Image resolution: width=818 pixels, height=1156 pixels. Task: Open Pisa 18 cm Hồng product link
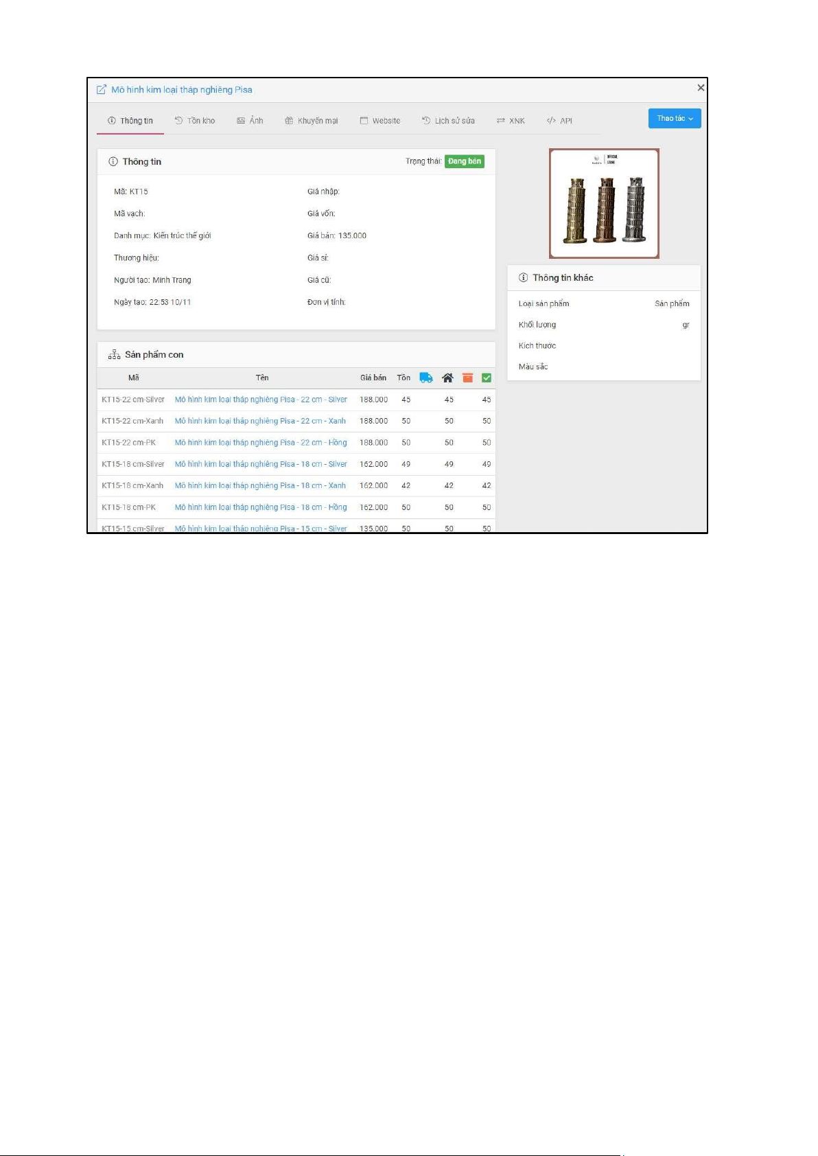coord(261,507)
